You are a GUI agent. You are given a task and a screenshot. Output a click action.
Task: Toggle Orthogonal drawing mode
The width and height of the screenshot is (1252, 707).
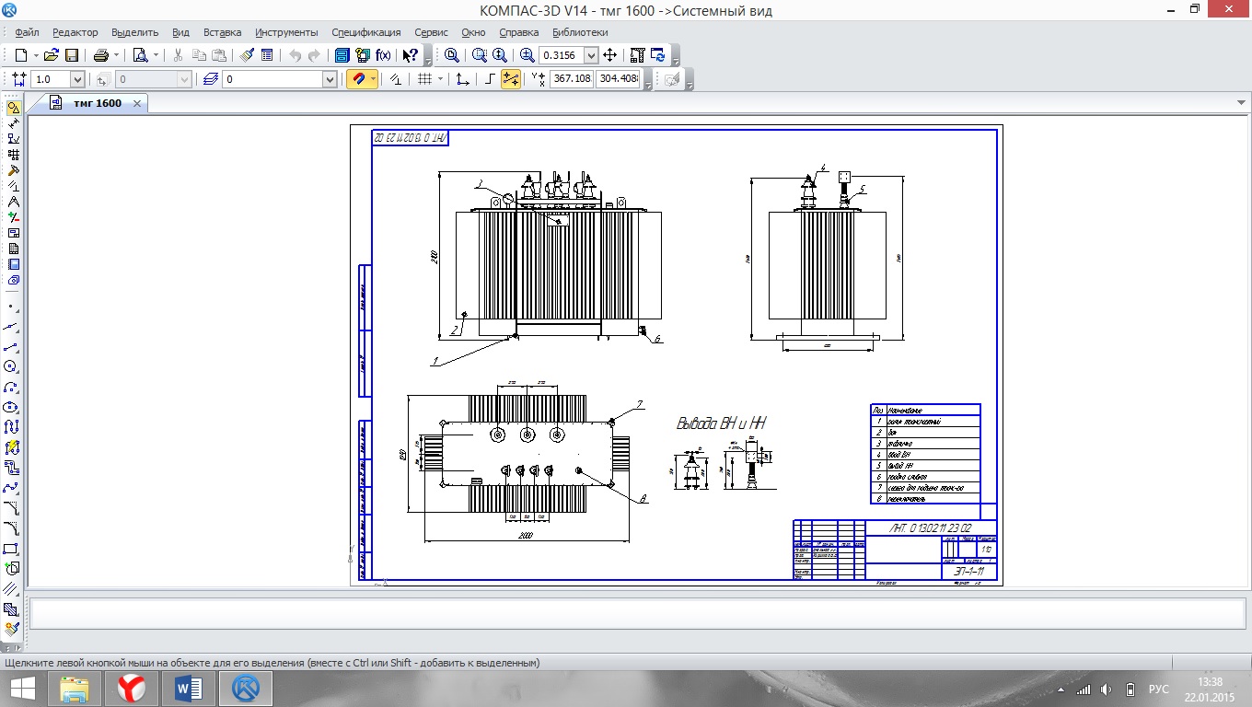(x=491, y=79)
